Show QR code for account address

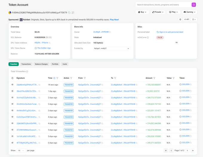[x=73, y=13]
